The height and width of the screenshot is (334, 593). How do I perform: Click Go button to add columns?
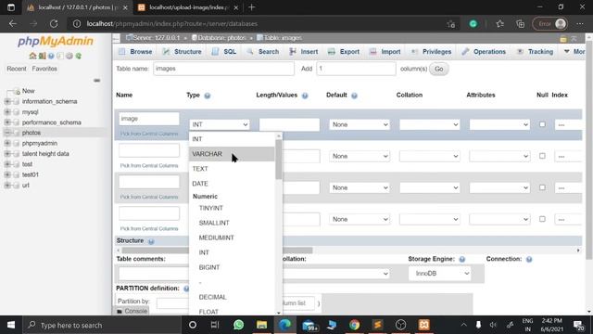[438, 69]
